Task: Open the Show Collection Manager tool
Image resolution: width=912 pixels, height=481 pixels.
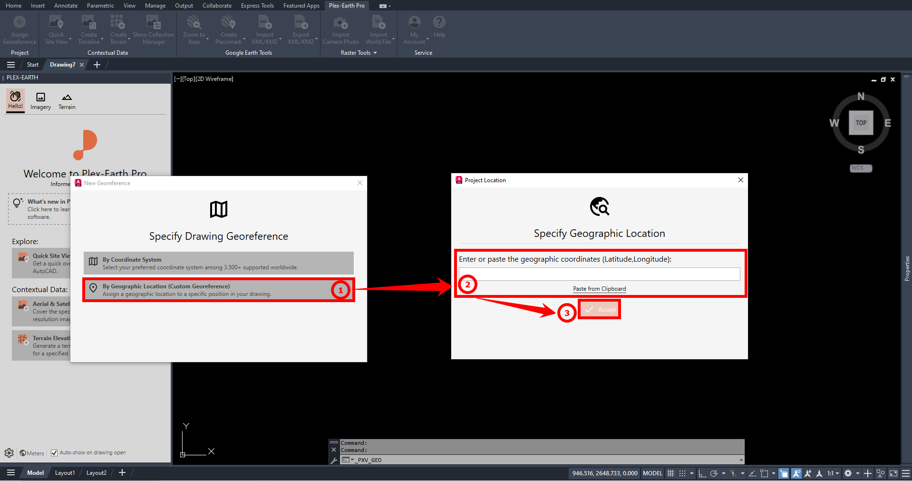Action: (154, 29)
